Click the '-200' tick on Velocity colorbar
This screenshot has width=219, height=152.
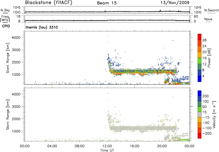click(207, 133)
